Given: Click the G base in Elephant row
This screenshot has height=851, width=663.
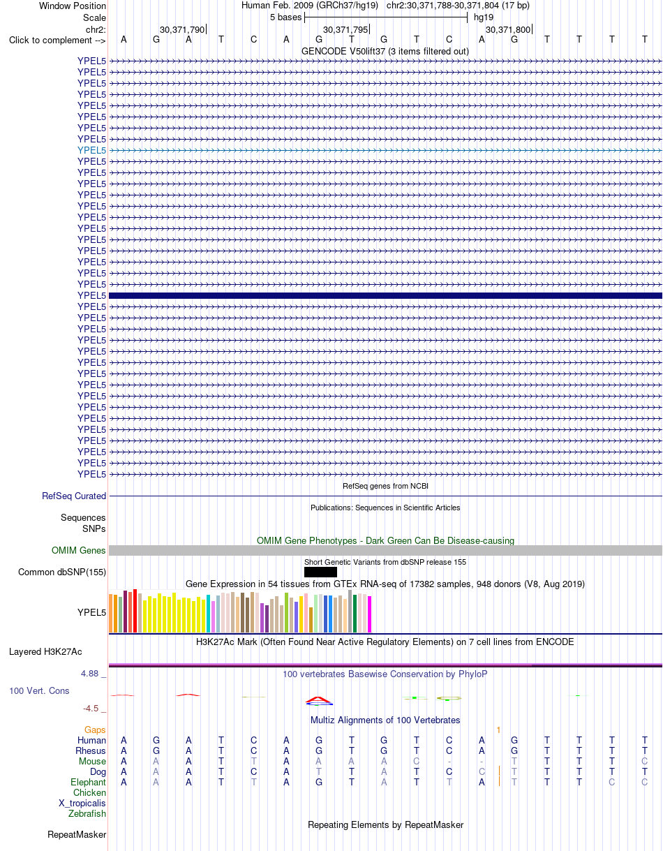Looking at the screenshot, I should [319, 783].
